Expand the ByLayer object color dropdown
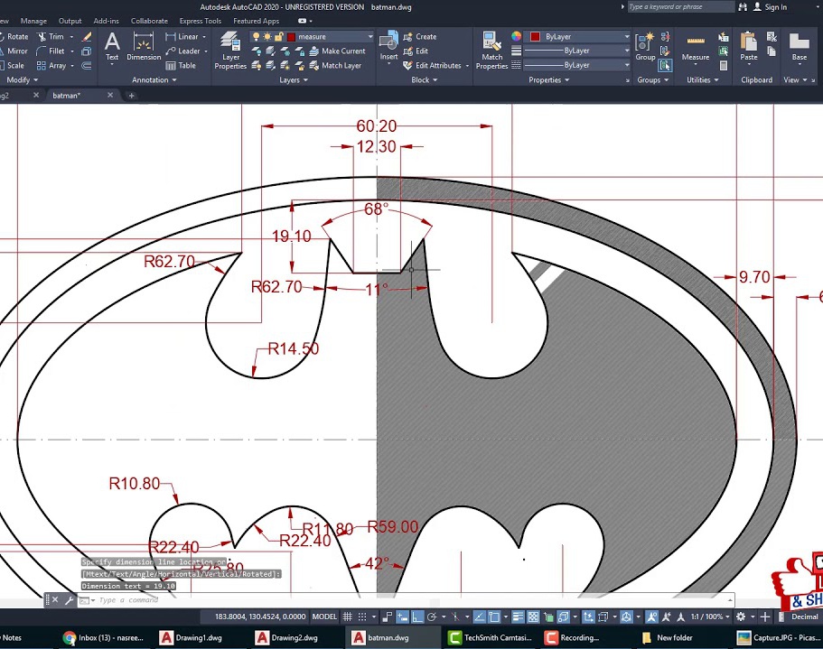The height and width of the screenshot is (649, 823). click(x=626, y=37)
